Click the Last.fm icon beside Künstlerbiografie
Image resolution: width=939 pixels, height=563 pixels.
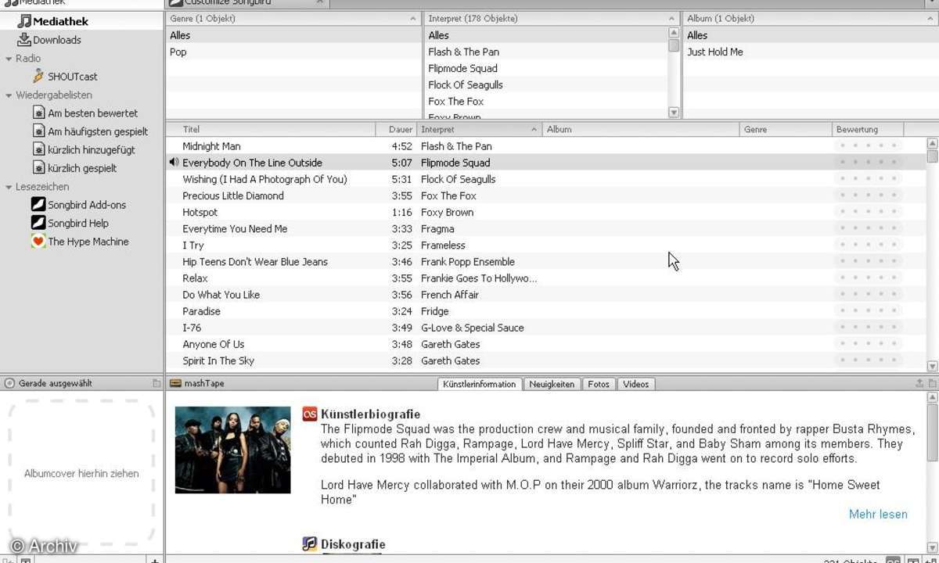point(310,414)
